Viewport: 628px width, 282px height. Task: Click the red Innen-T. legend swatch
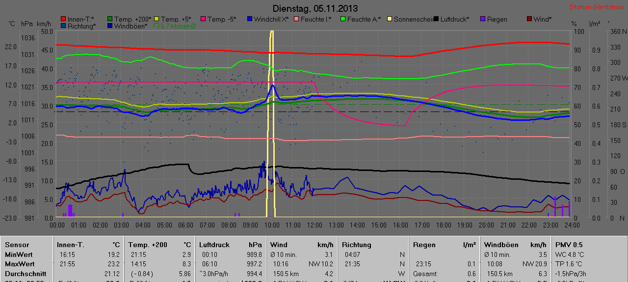63,19
